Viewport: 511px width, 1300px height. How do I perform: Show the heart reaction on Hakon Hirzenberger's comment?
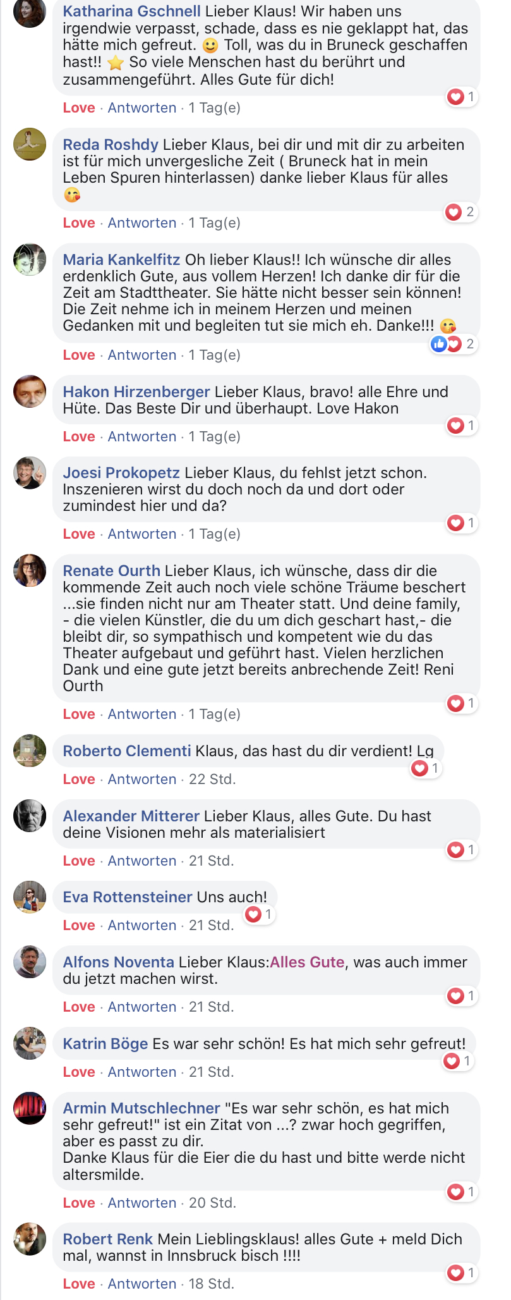(461, 426)
